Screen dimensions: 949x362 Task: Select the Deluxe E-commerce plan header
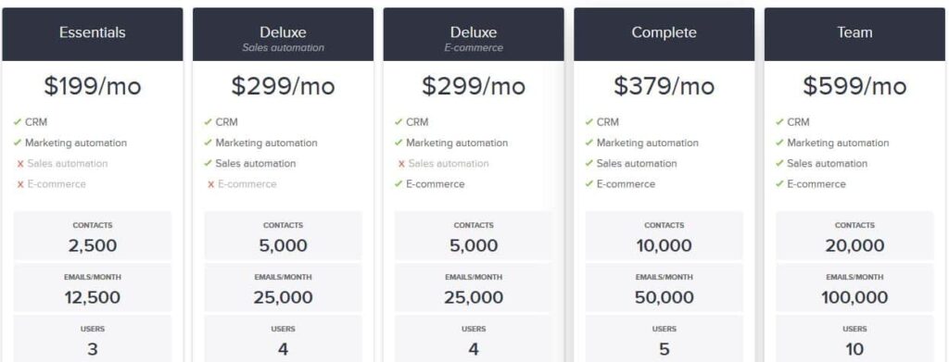coord(474,34)
